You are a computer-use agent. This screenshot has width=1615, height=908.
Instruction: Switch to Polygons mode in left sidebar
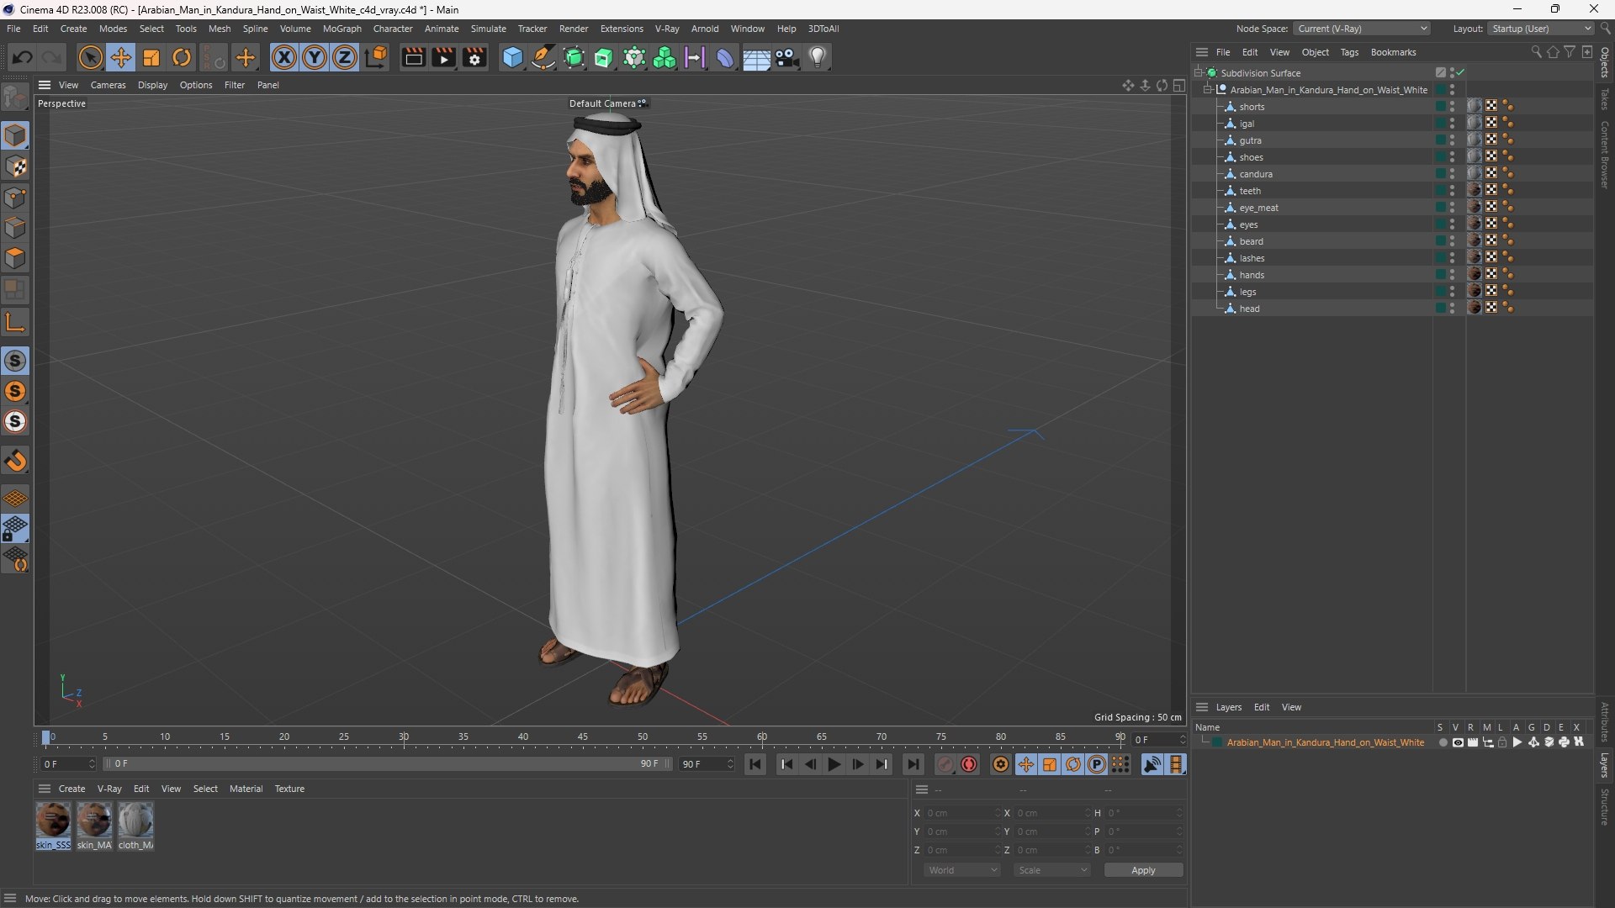(15, 258)
